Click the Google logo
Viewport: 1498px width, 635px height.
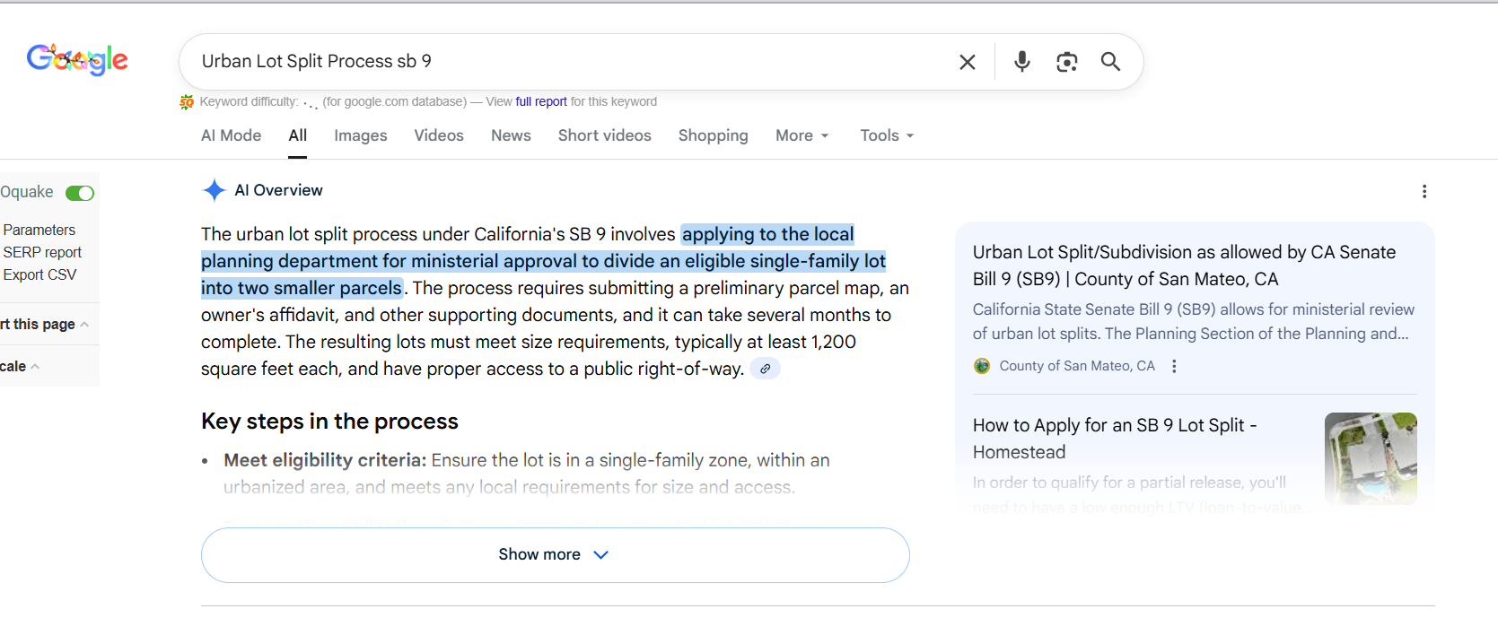(77, 60)
